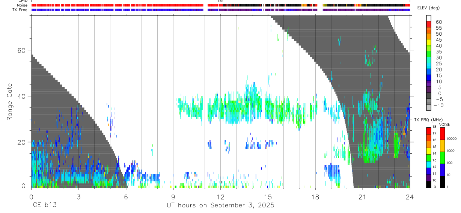Click x-axis tick label '6'
Viewport: 461px width, 213px height.
click(126, 196)
